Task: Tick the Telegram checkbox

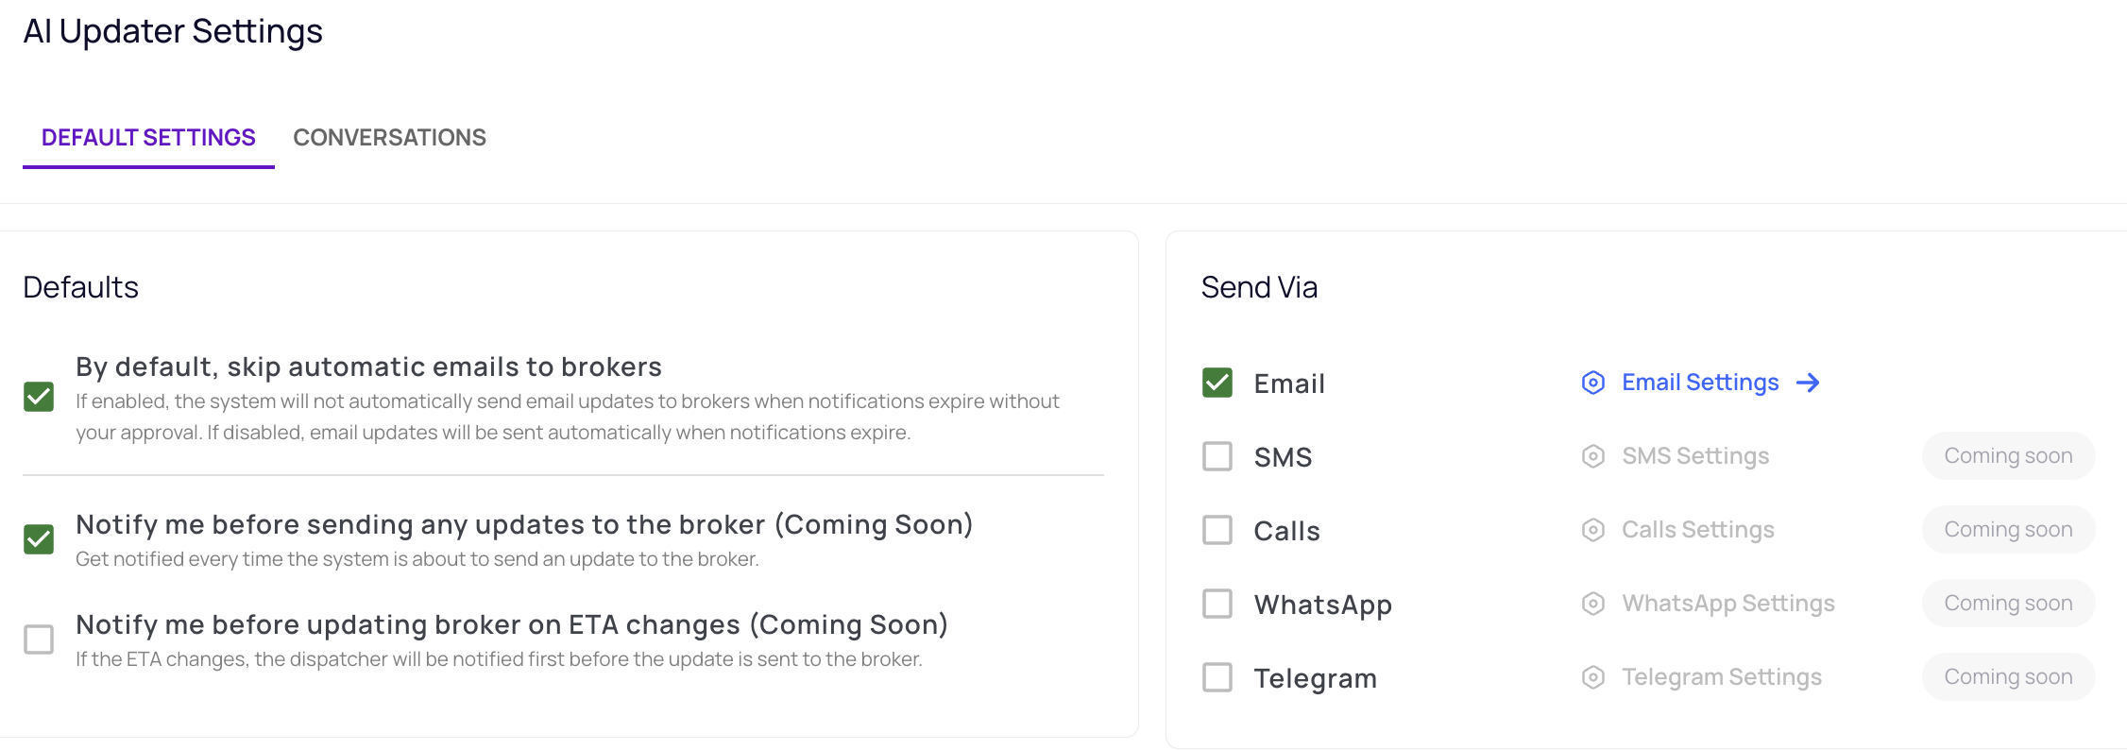Action: (1217, 677)
